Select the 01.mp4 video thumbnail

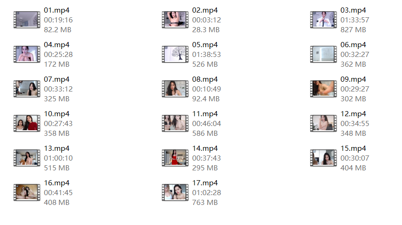27,20
